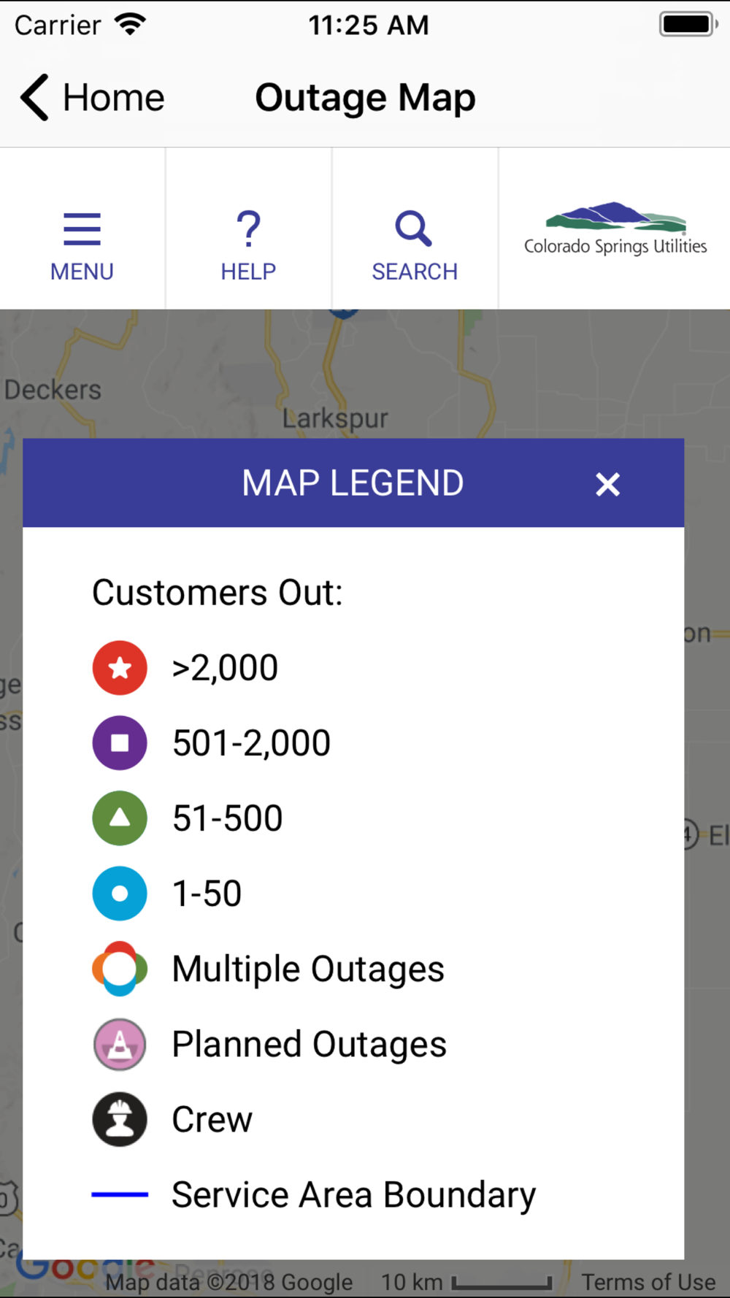Open the Terms of Use link

[x=648, y=1282]
